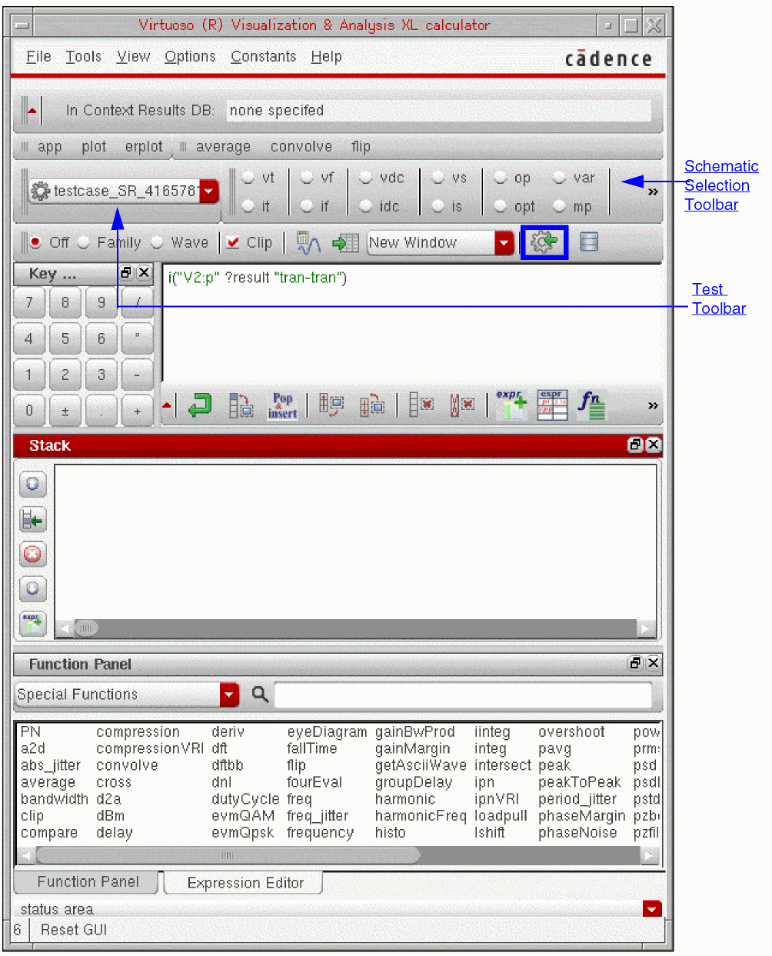Collapse the In Context Results DB toolbar arrow
Image resolution: width=772 pixels, height=956 pixels.
pos(32,111)
